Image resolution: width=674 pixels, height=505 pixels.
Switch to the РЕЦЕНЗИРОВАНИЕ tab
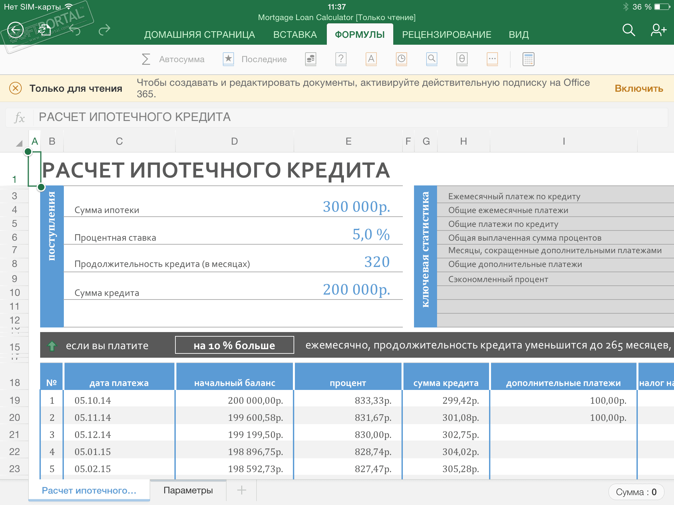(447, 35)
